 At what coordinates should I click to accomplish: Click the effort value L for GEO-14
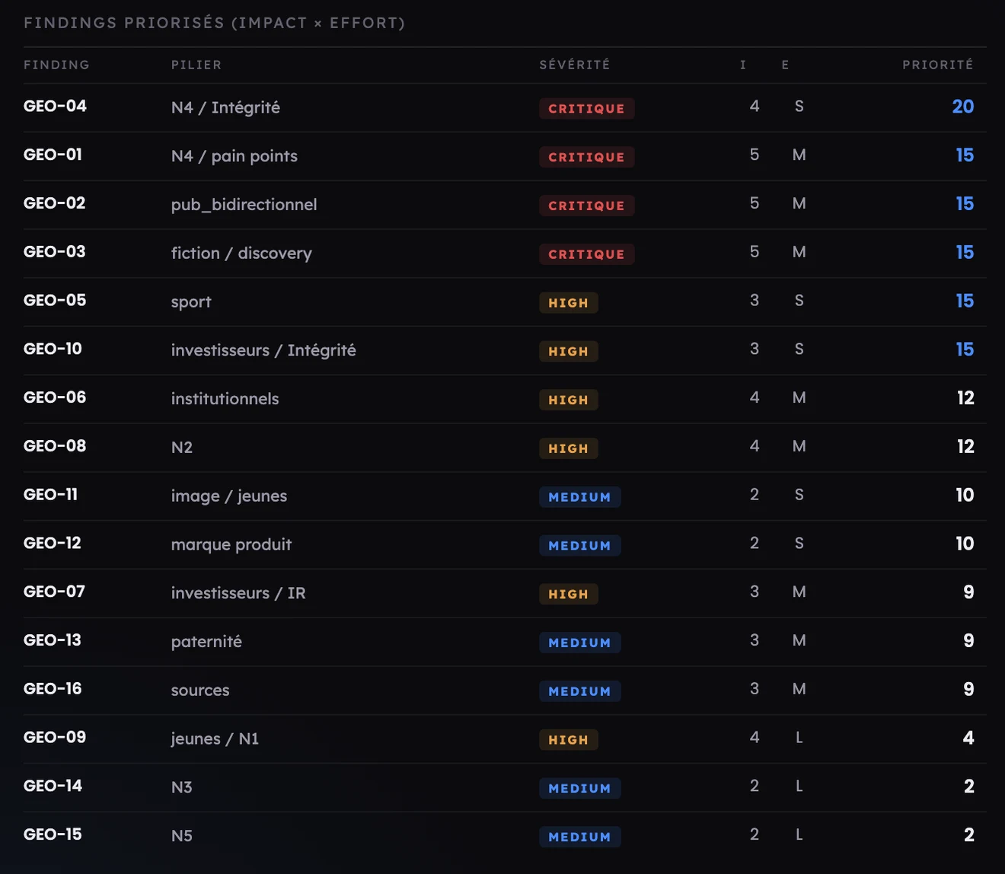tap(799, 786)
